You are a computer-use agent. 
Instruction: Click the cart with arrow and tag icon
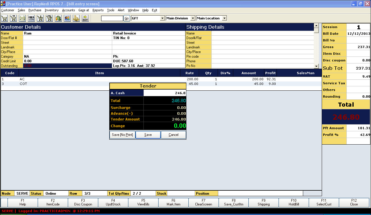click(49, 18)
